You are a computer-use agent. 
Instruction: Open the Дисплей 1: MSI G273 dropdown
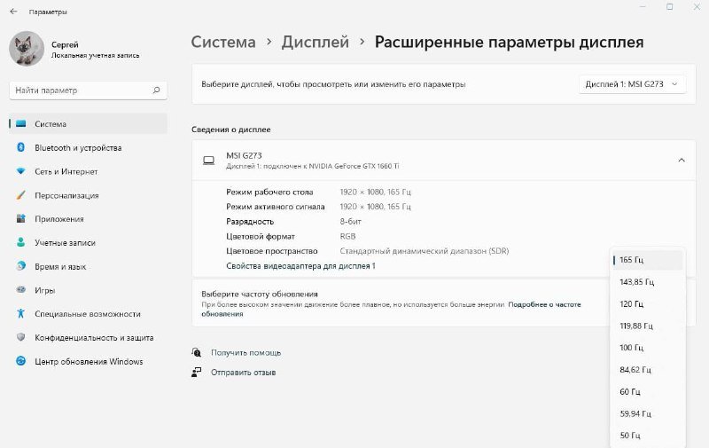(x=632, y=84)
